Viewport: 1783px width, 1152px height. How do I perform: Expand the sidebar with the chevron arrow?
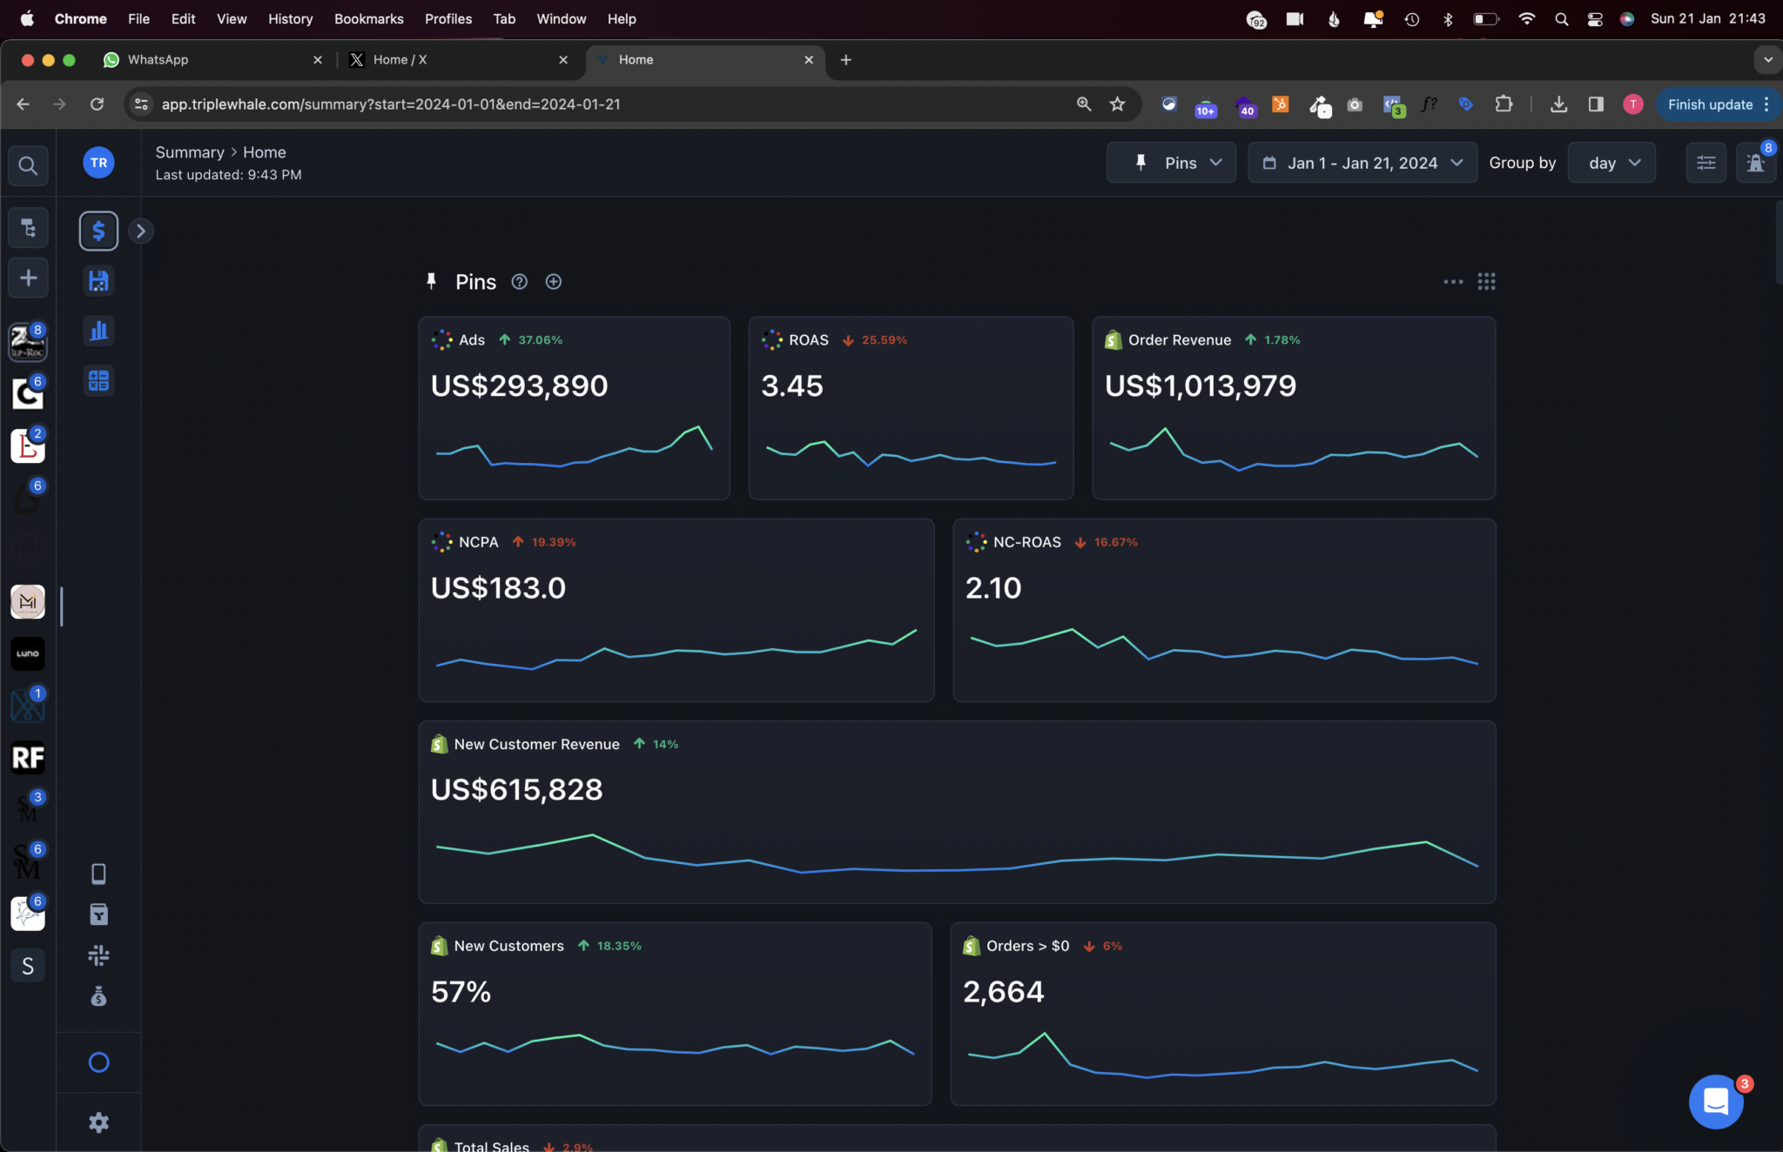(x=140, y=231)
